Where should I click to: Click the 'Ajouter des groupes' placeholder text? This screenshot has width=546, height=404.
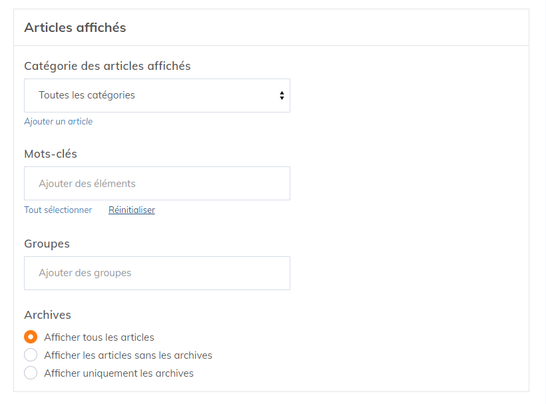85,273
